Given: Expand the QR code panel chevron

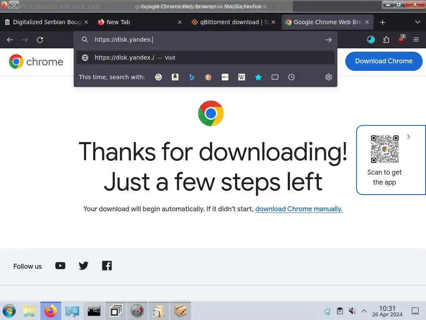Looking at the screenshot, I should click(409, 137).
